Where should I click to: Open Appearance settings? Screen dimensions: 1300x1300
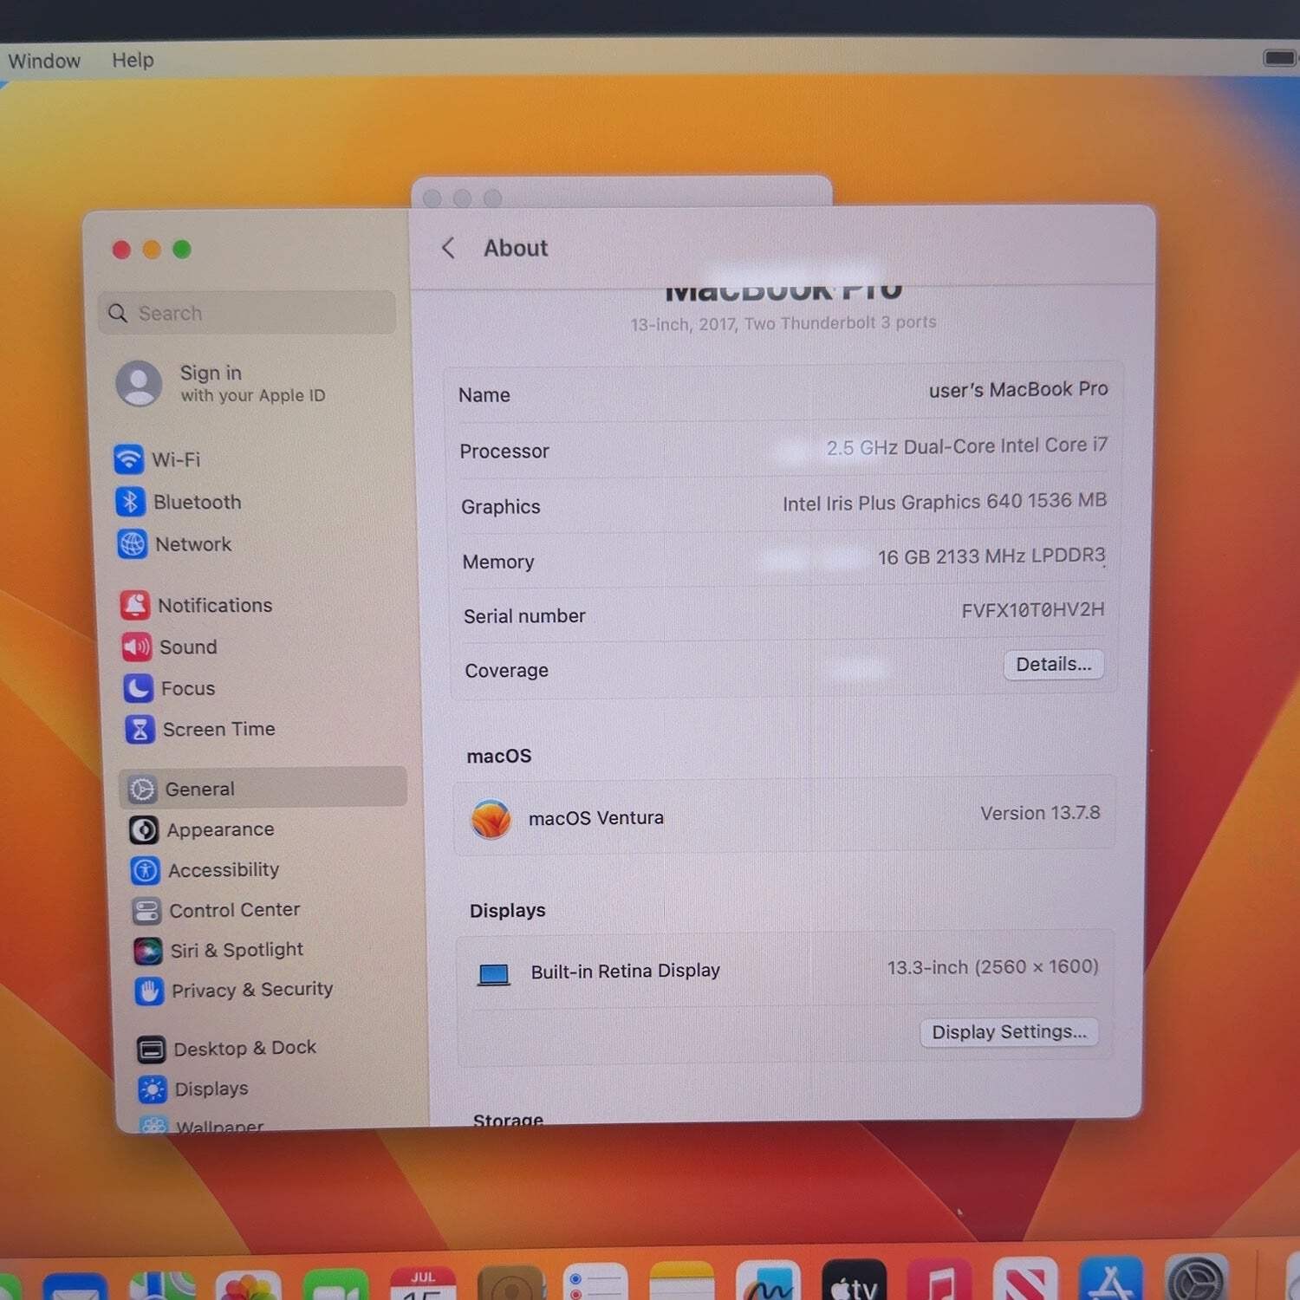[x=202, y=829]
